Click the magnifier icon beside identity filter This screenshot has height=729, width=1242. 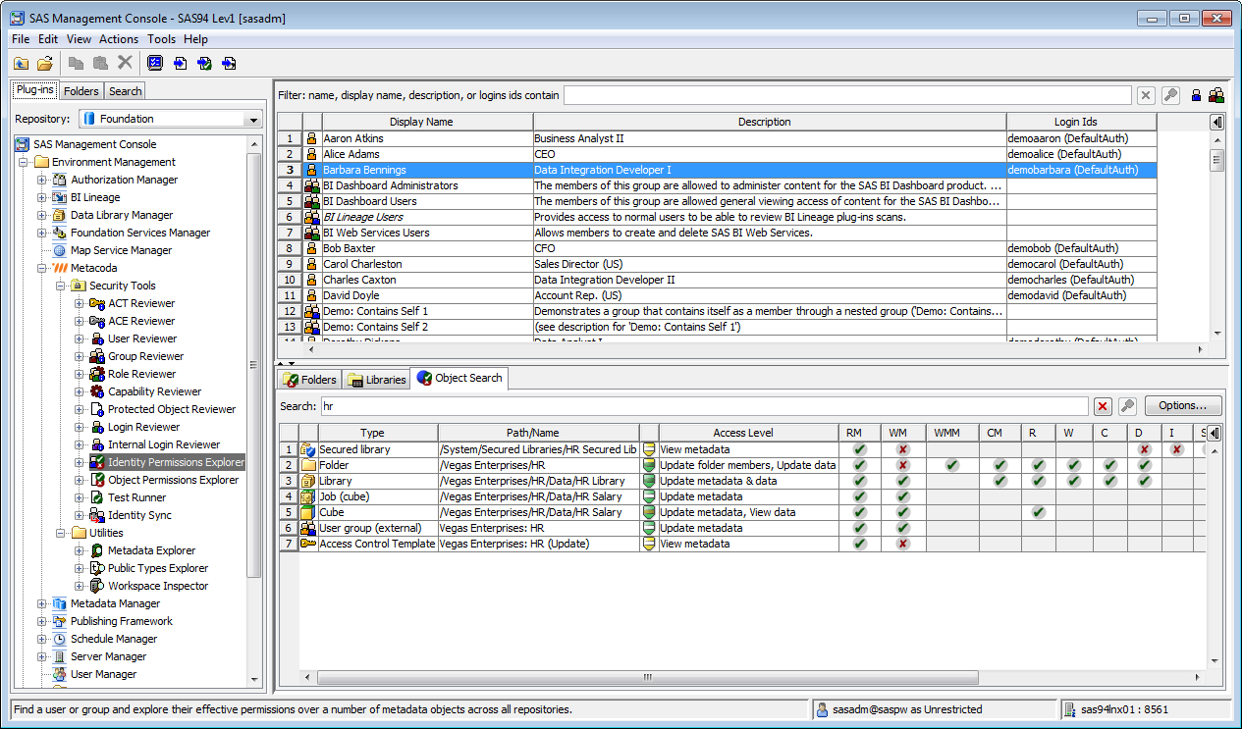point(1170,95)
